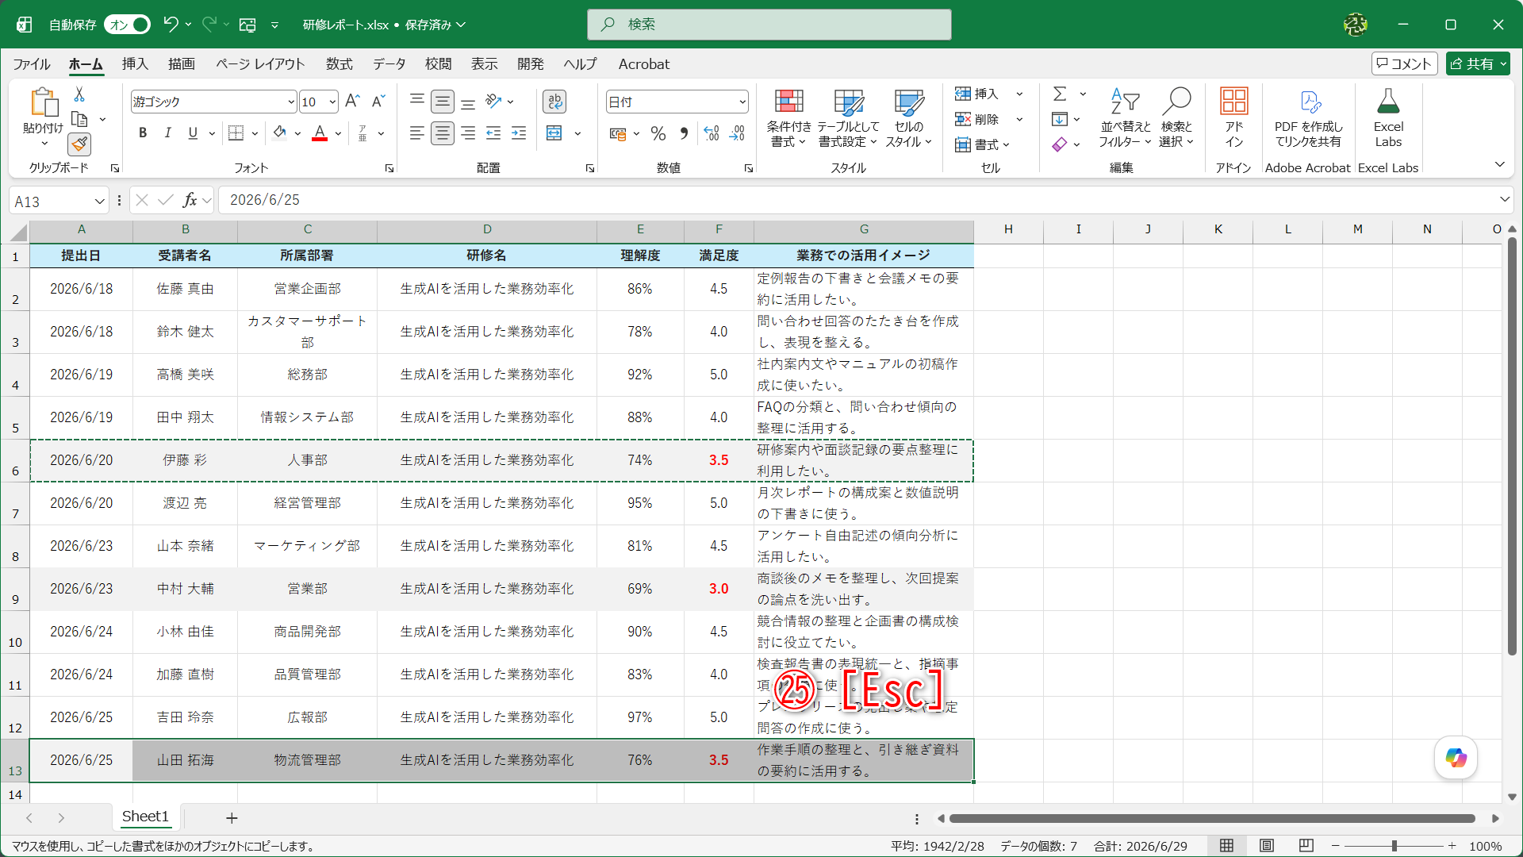The image size is (1523, 857).
Task: Click the Wrap Text icon
Action: pos(554,101)
